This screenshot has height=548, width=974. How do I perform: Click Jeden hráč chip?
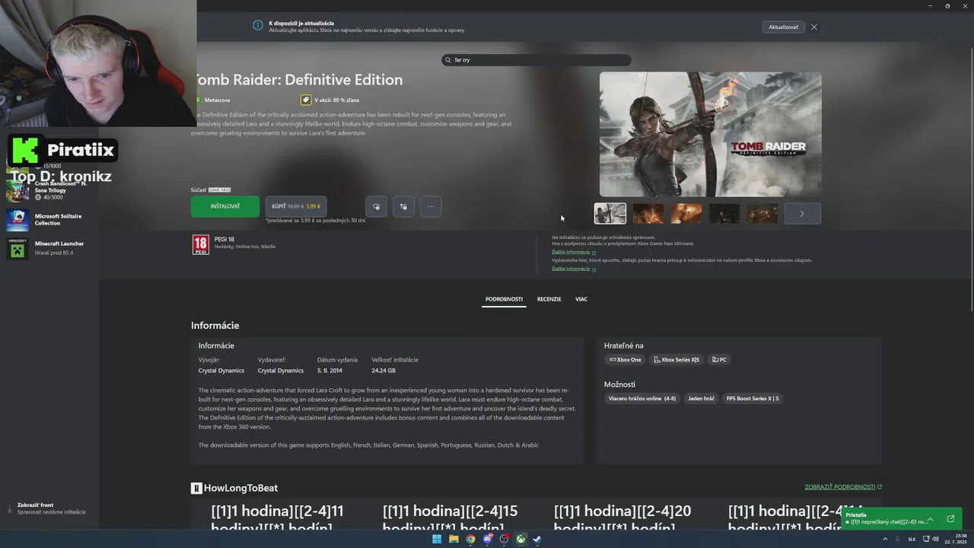tap(701, 399)
